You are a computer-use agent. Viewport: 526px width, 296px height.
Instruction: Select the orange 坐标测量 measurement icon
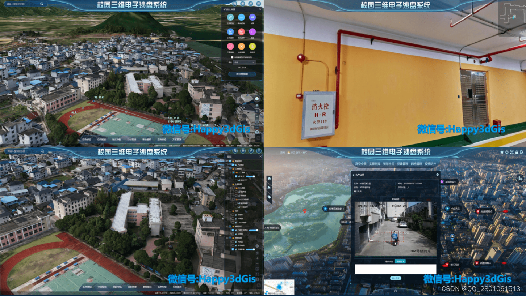pyautogui.click(x=241, y=46)
